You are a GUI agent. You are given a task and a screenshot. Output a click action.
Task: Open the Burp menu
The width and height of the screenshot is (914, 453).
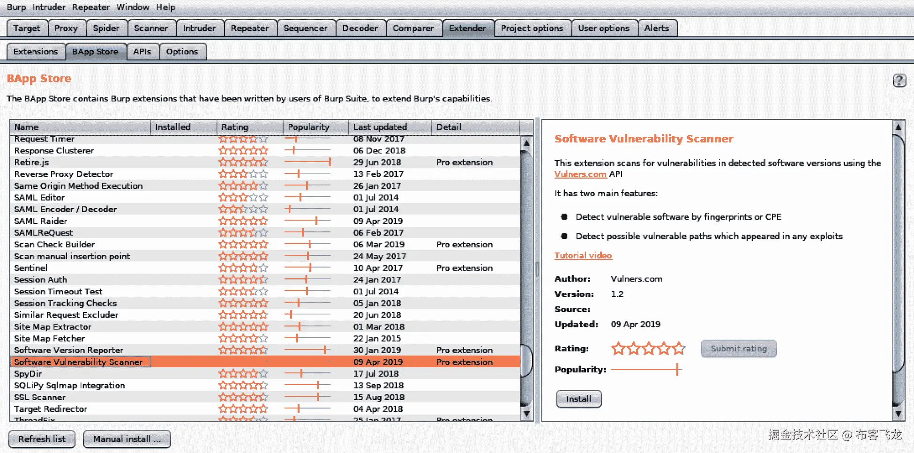(16, 7)
